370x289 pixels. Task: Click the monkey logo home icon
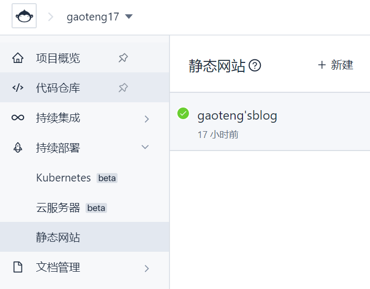point(24,16)
